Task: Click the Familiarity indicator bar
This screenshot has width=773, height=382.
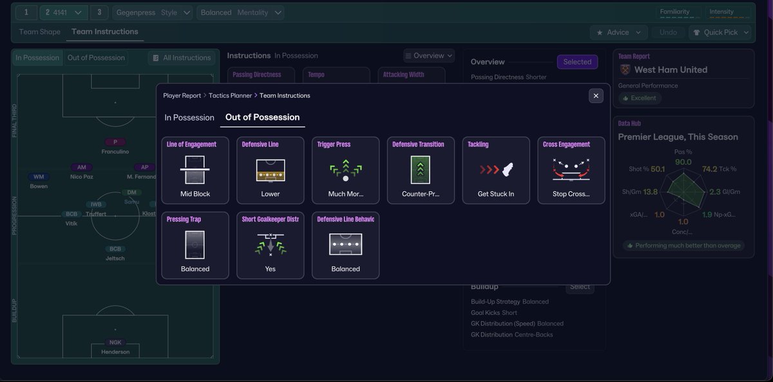Action: (x=678, y=12)
